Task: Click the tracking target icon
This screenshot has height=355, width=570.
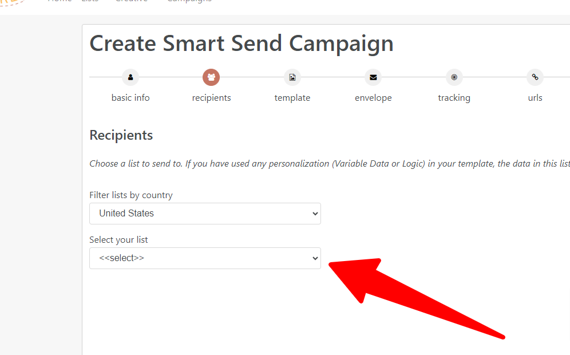Action: pos(454,77)
